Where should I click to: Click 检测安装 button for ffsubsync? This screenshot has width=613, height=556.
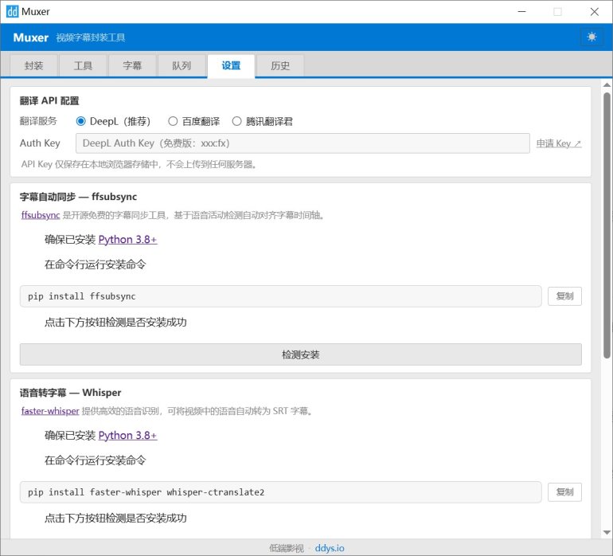click(301, 354)
